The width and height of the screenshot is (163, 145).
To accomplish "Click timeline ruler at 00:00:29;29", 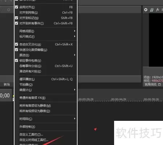I will 86,100.
